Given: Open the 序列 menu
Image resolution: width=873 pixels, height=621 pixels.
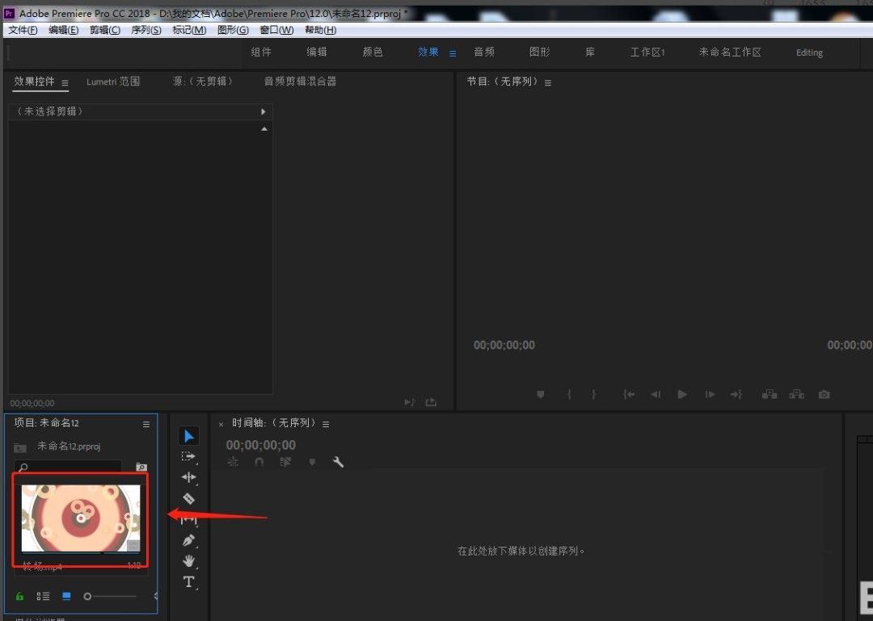Looking at the screenshot, I should [x=145, y=30].
